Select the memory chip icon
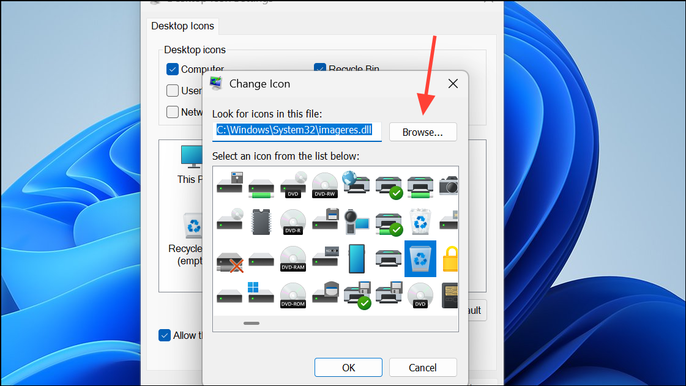This screenshot has height=386, width=686. click(261, 221)
